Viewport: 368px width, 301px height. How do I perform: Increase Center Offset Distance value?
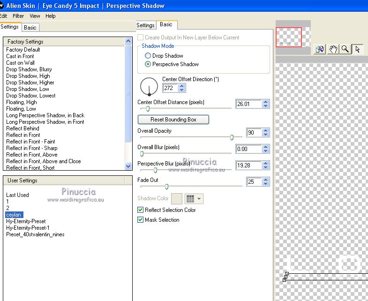pyautogui.click(x=265, y=102)
